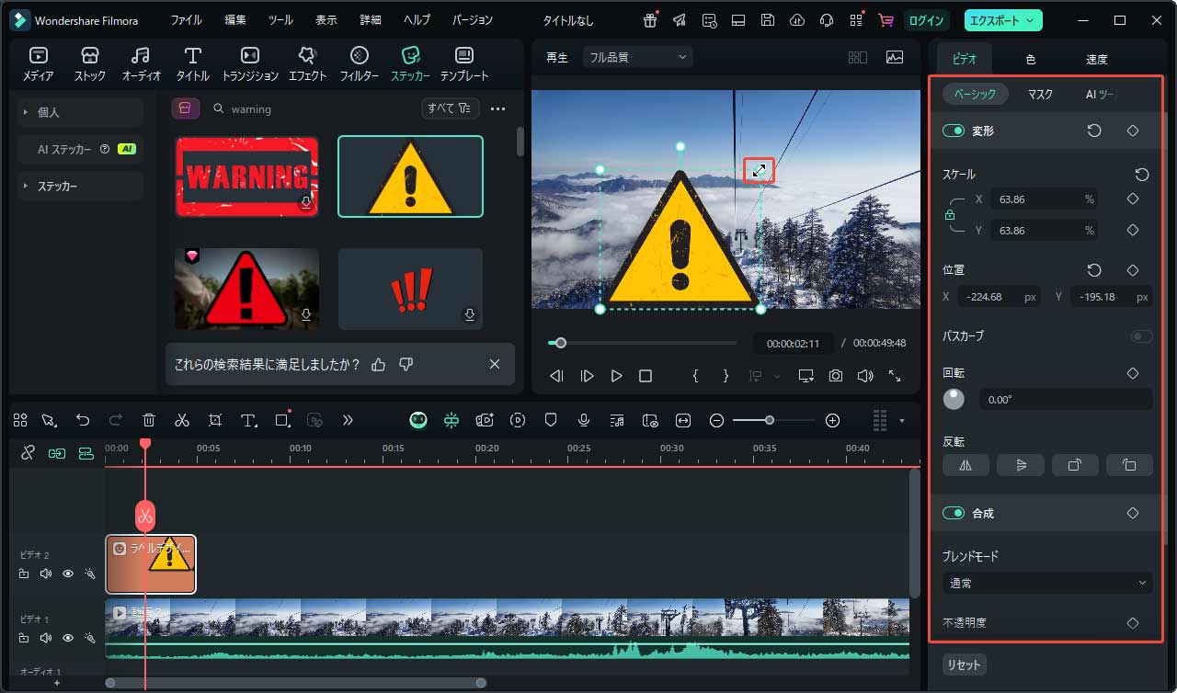Screen dimensions: 1177x693
Task: Open the フル品質 playback quality dropdown
Action: tap(636, 56)
